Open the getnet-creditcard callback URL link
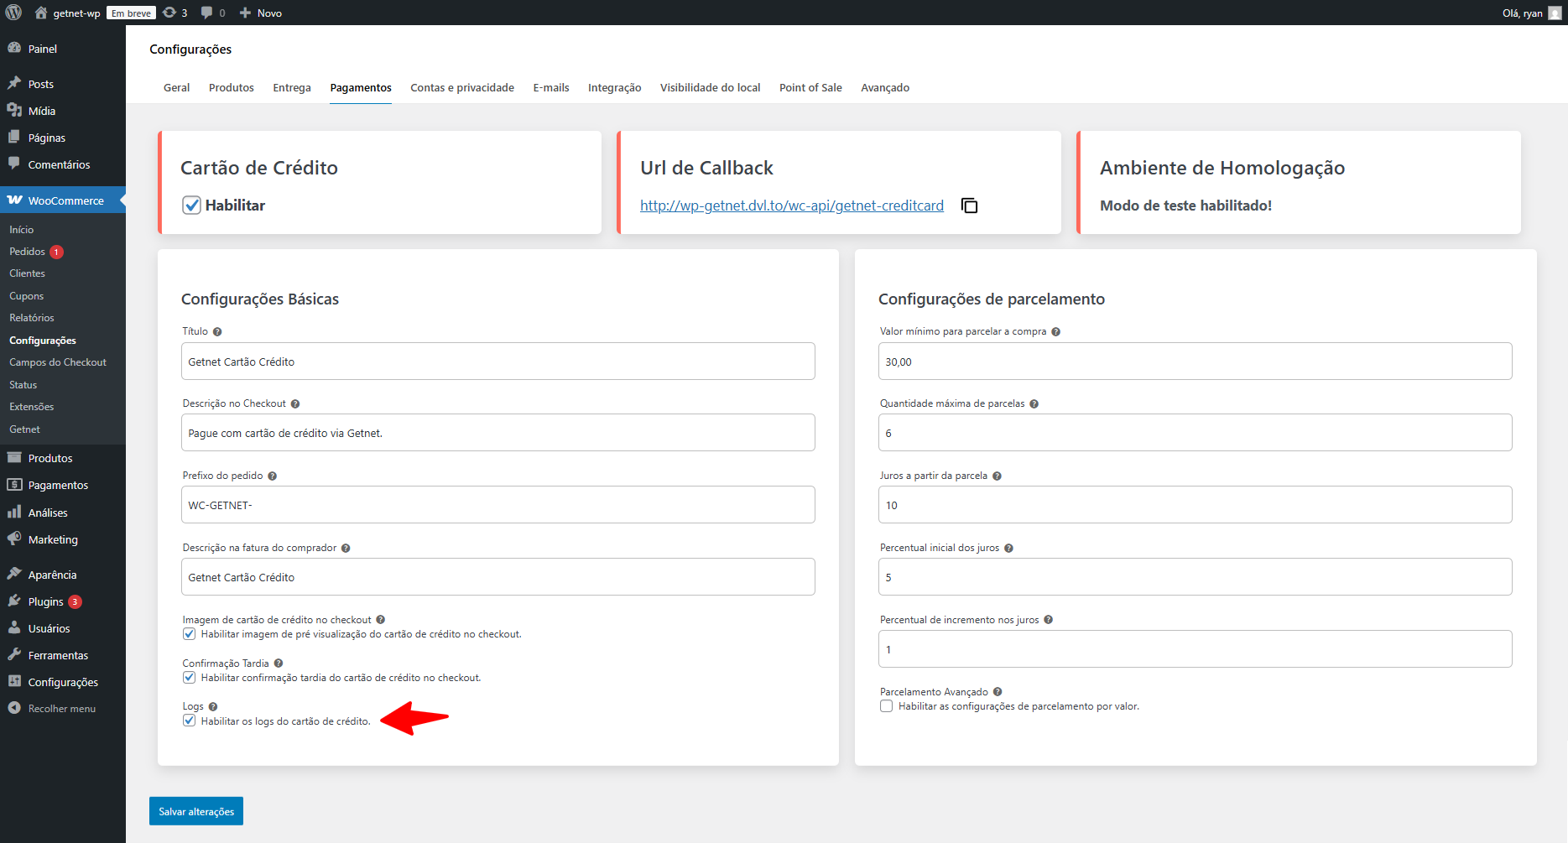The width and height of the screenshot is (1568, 843). 792,206
